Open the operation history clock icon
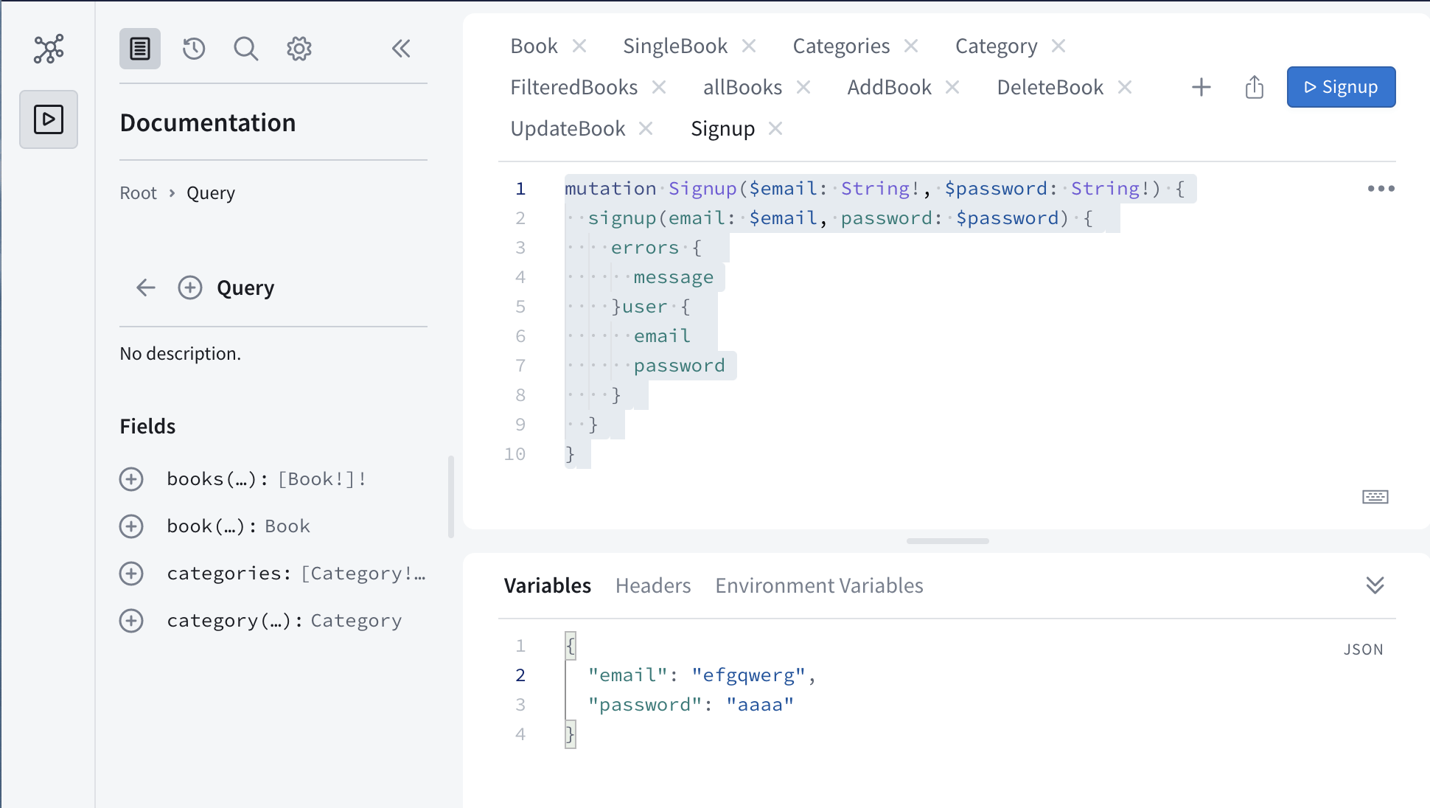The image size is (1430, 808). [x=194, y=49]
